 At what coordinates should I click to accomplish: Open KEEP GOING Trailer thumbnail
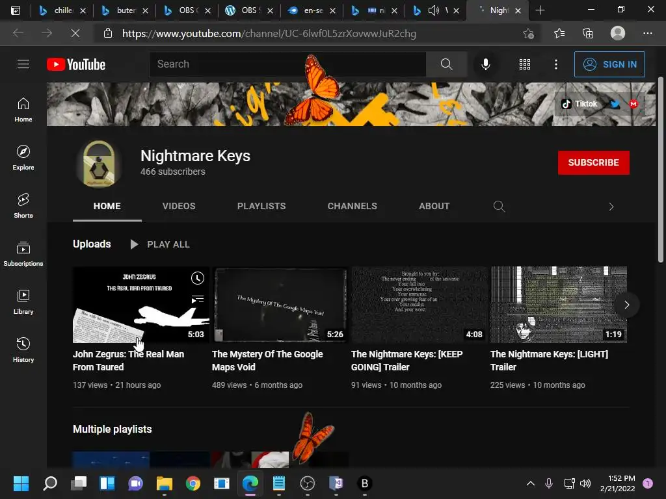coord(420,304)
